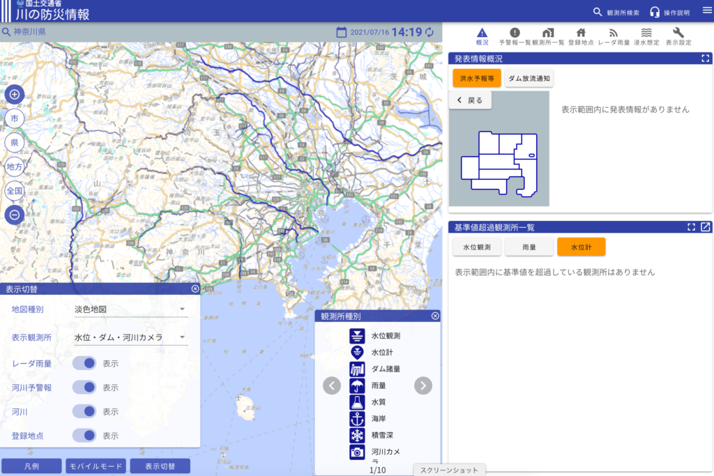Open the calendar date picker icon
The height and width of the screenshot is (476, 714).
pyautogui.click(x=342, y=32)
